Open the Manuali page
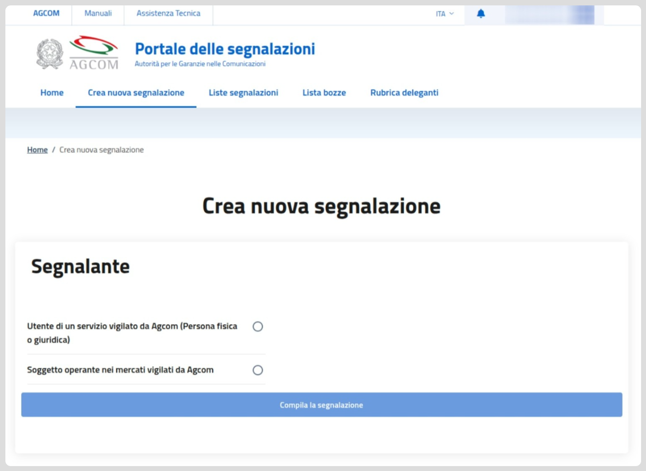The height and width of the screenshot is (471, 646). (x=98, y=13)
